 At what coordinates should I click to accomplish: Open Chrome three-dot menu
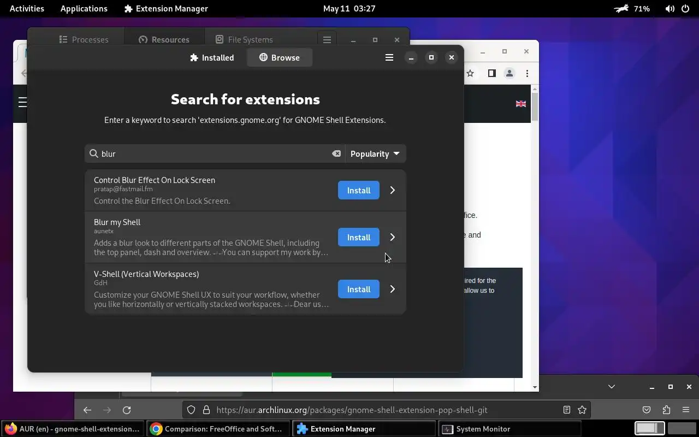pos(527,73)
